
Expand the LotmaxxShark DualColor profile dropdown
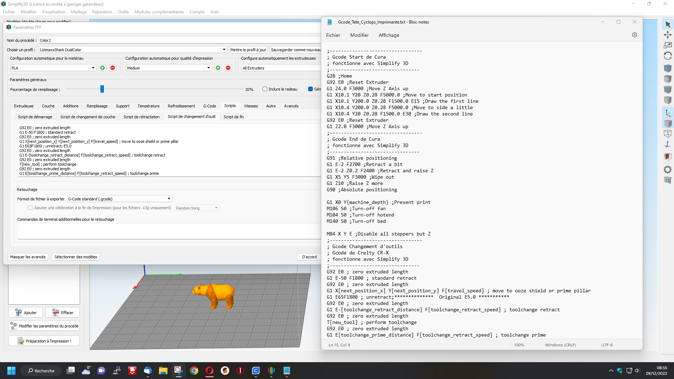tap(133, 50)
